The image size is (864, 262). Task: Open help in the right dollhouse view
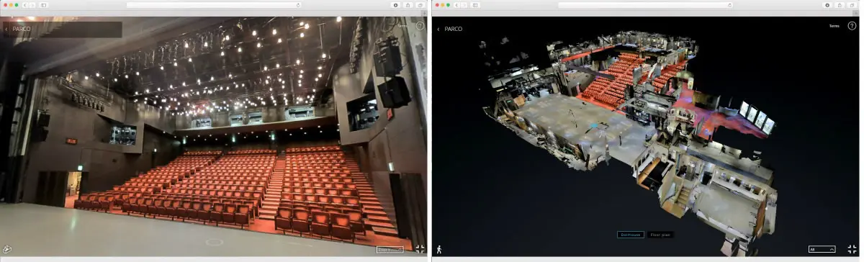coord(852,26)
